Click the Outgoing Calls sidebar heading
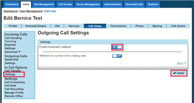194x103 pixels. [16, 56]
